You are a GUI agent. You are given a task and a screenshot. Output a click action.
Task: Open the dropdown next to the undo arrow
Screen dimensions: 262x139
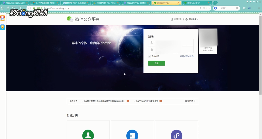(x=22, y=8)
